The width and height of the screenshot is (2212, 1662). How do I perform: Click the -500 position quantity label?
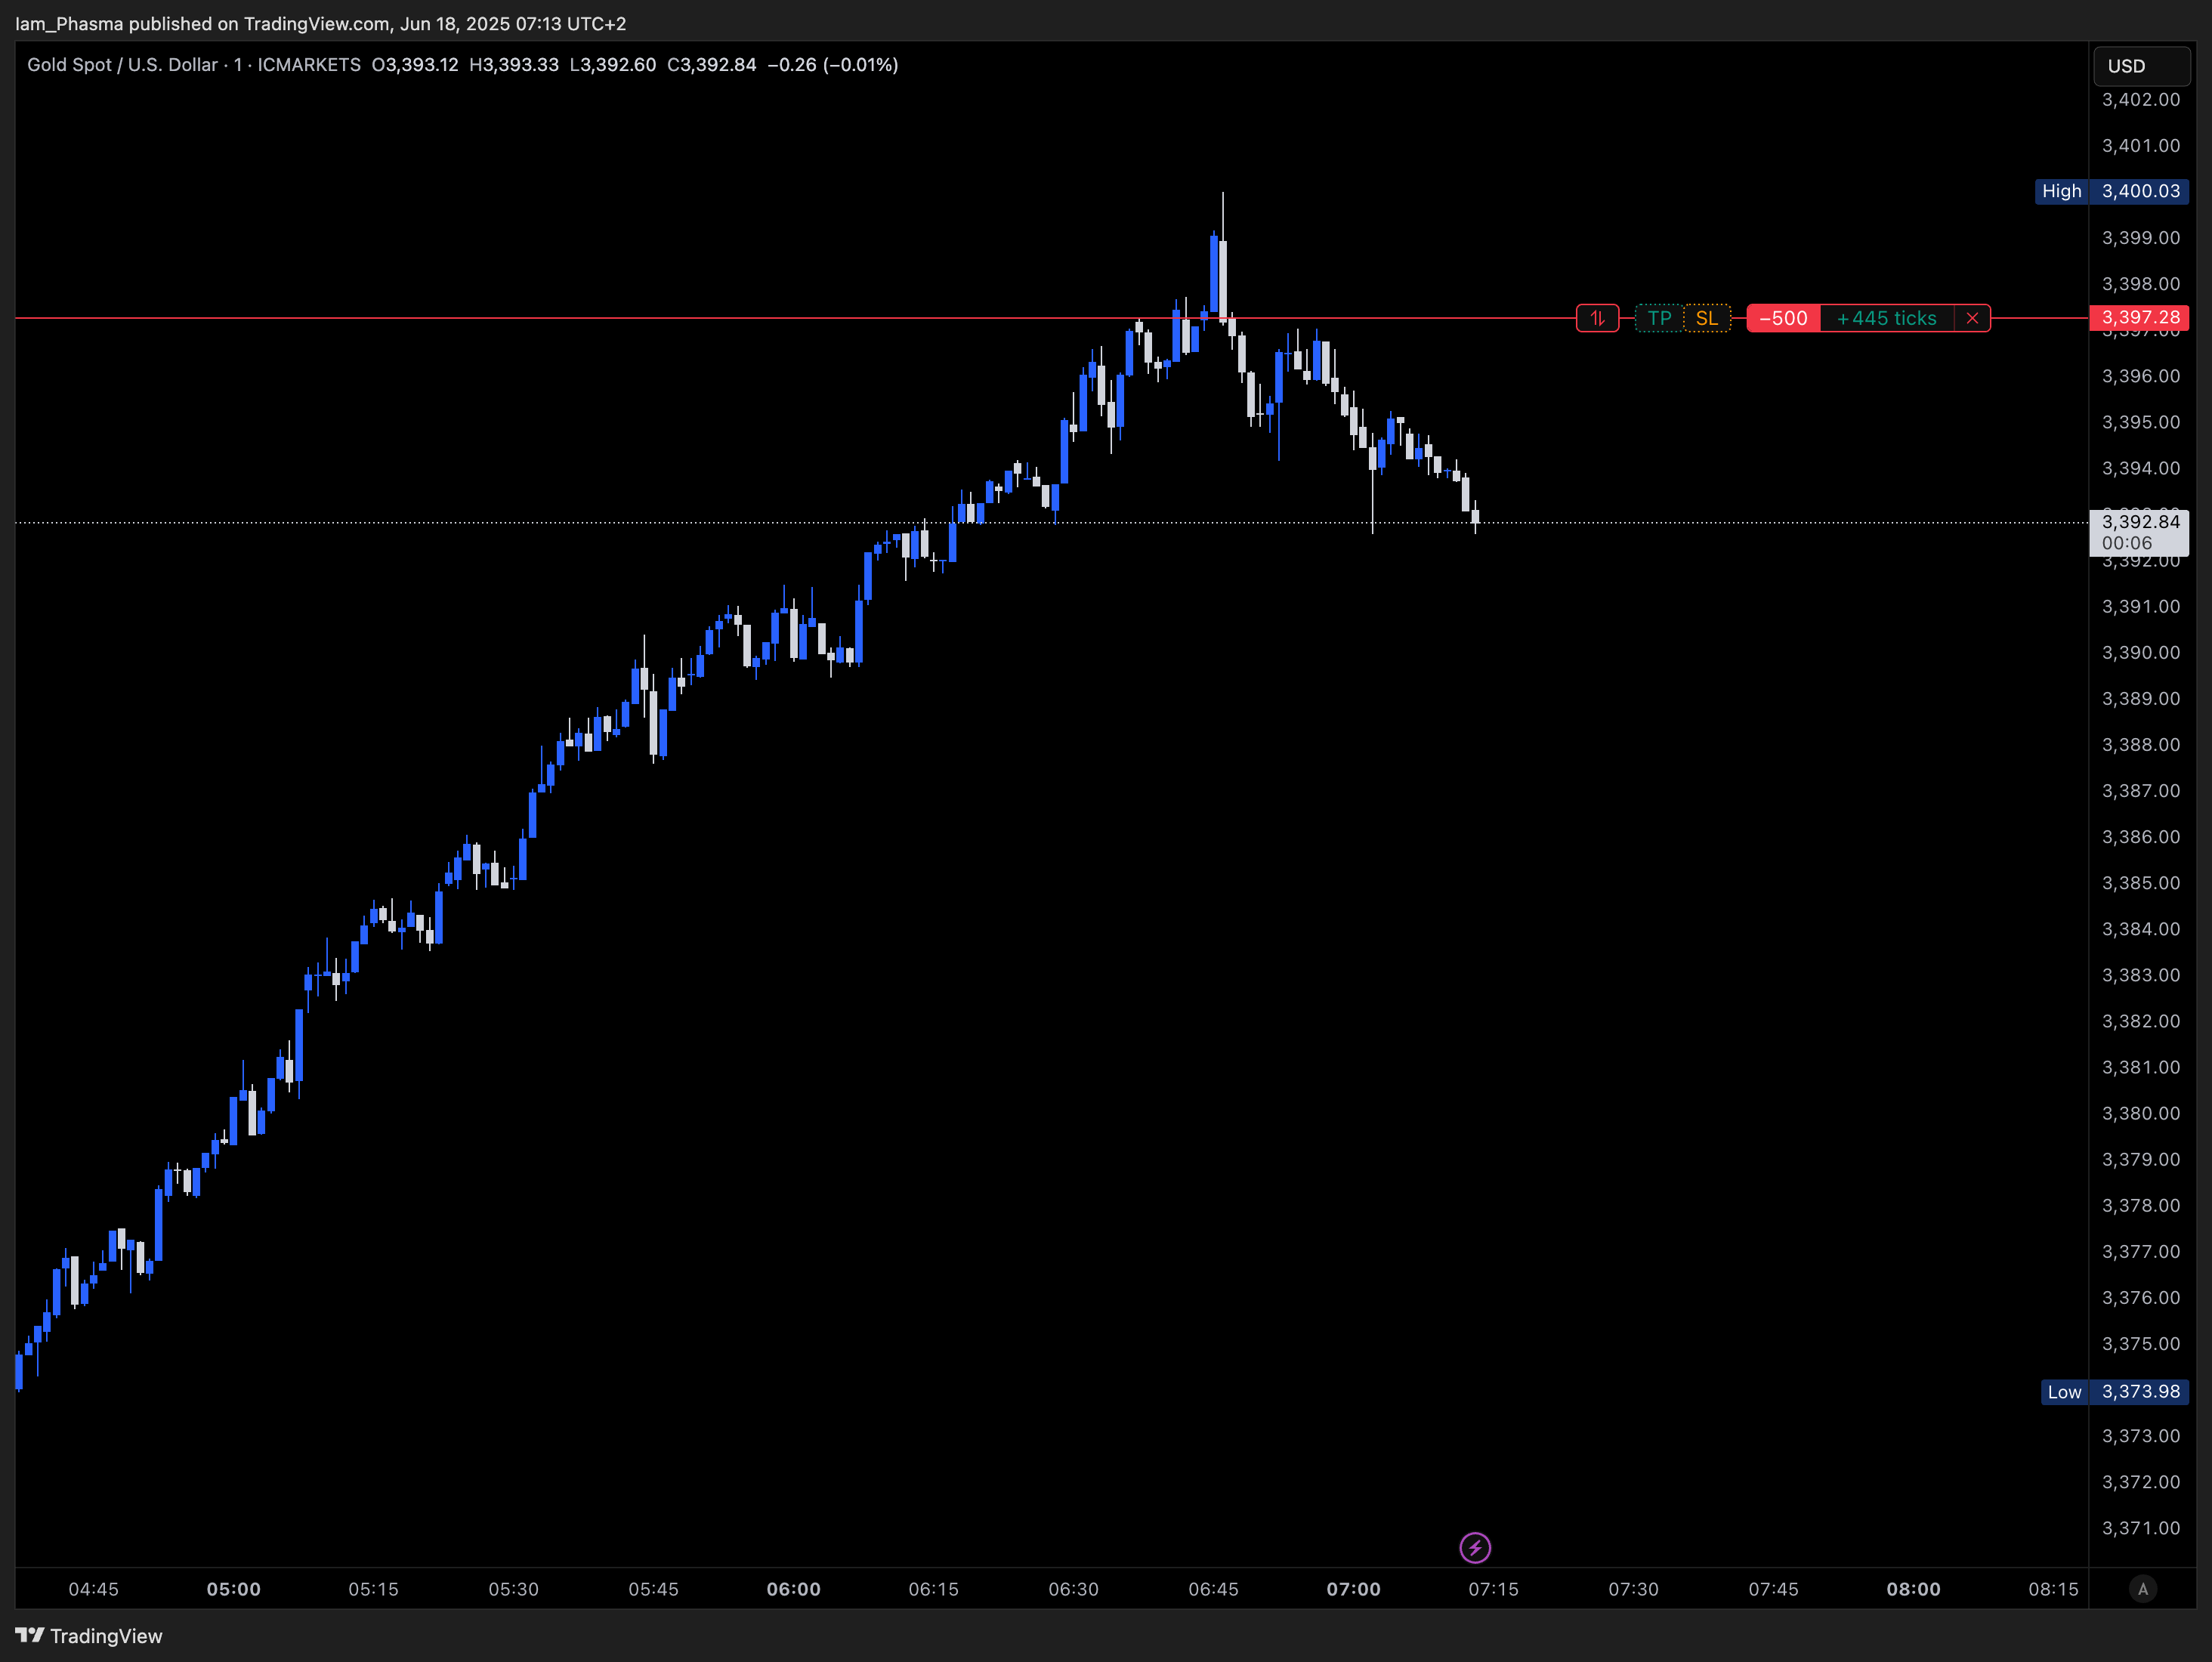[1783, 318]
